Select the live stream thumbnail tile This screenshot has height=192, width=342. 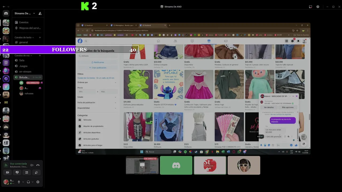pos(142,165)
